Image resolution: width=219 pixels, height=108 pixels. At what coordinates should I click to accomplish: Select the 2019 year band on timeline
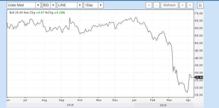pos(70,105)
